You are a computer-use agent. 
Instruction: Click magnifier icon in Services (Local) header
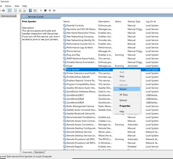pyautogui.click(x=25, y=17)
